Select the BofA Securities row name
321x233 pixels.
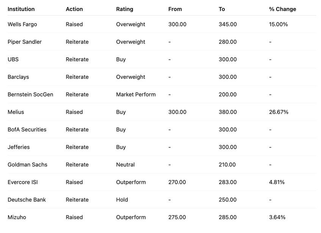point(27,130)
